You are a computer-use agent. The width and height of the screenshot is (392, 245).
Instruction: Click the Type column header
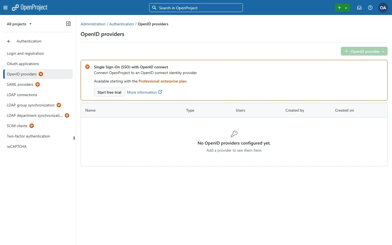(190, 110)
